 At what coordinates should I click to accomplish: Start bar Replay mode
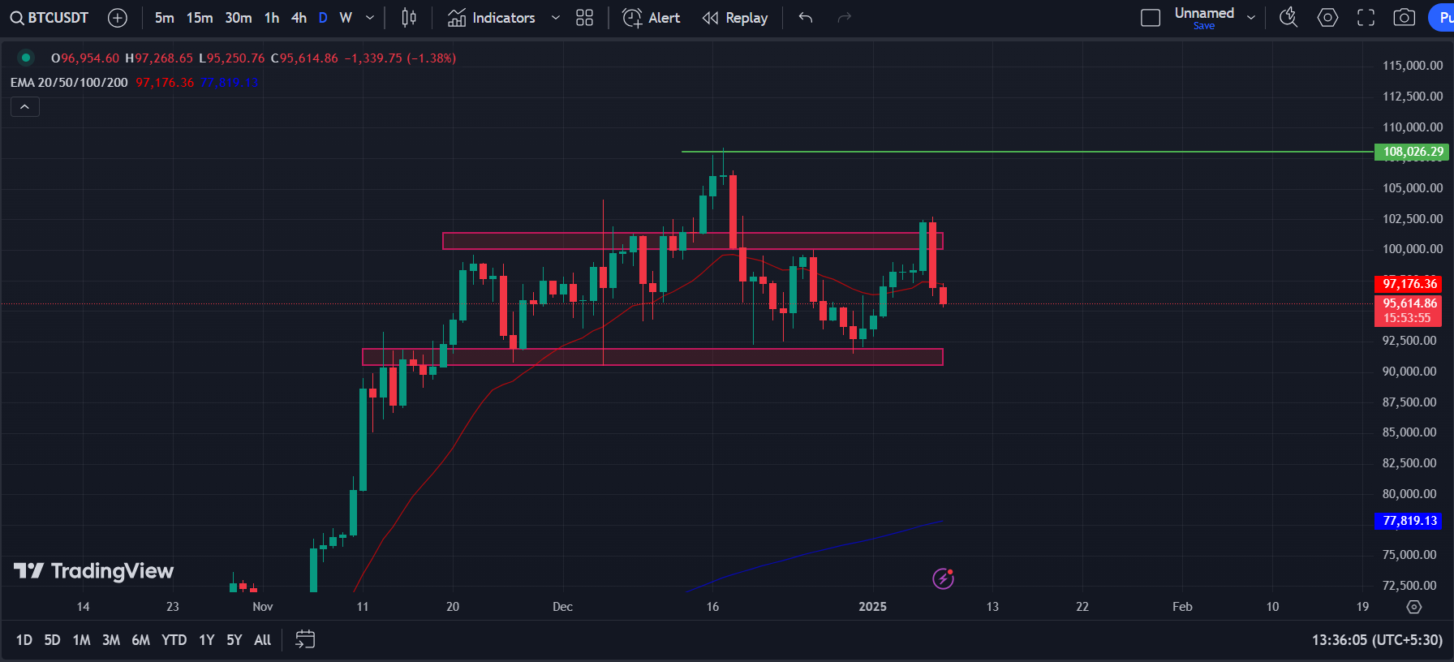point(735,18)
